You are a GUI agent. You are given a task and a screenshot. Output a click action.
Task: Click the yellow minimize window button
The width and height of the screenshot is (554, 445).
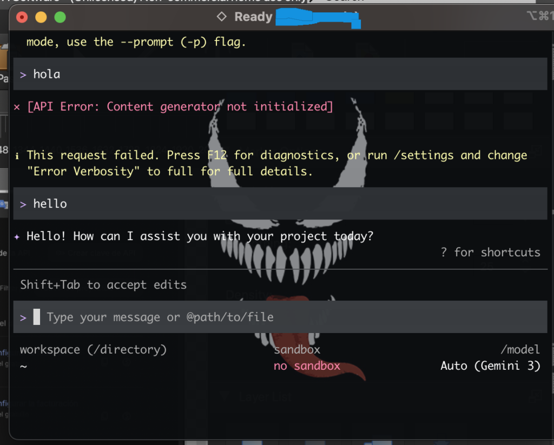click(41, 17)
